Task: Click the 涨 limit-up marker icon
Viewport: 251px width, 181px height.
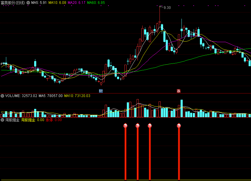Action: [x=179, y=91]
